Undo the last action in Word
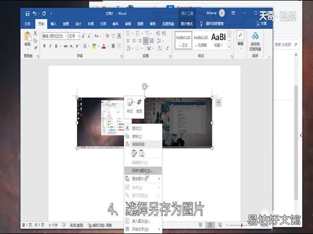 34,13
